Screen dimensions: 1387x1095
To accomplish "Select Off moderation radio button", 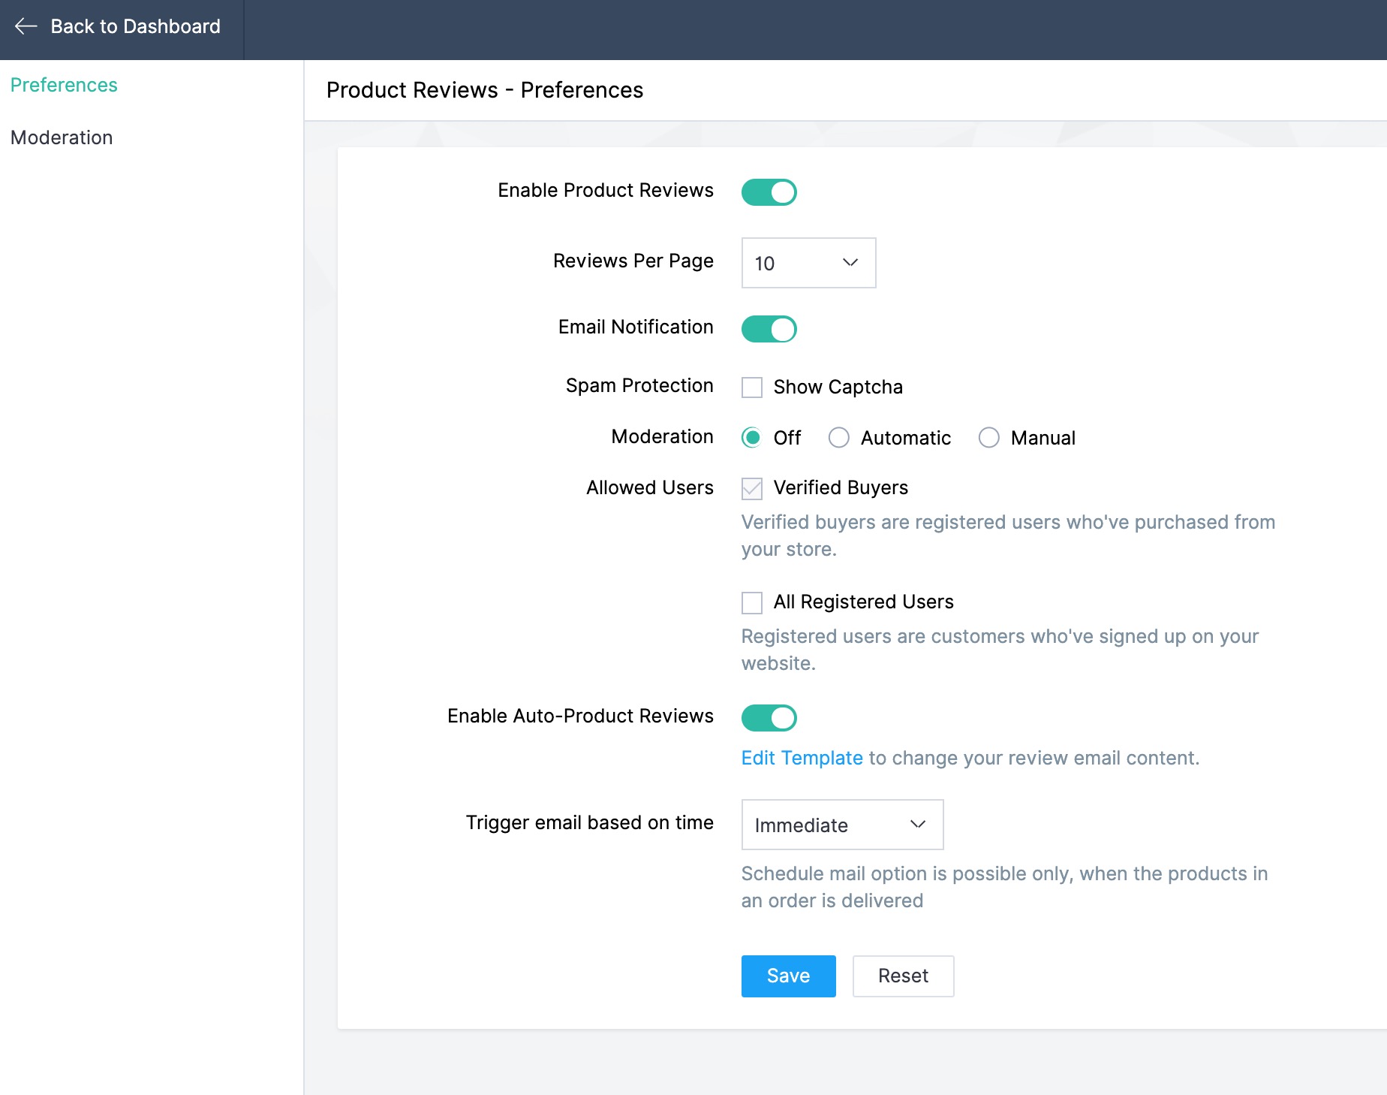I will point(752,438).
